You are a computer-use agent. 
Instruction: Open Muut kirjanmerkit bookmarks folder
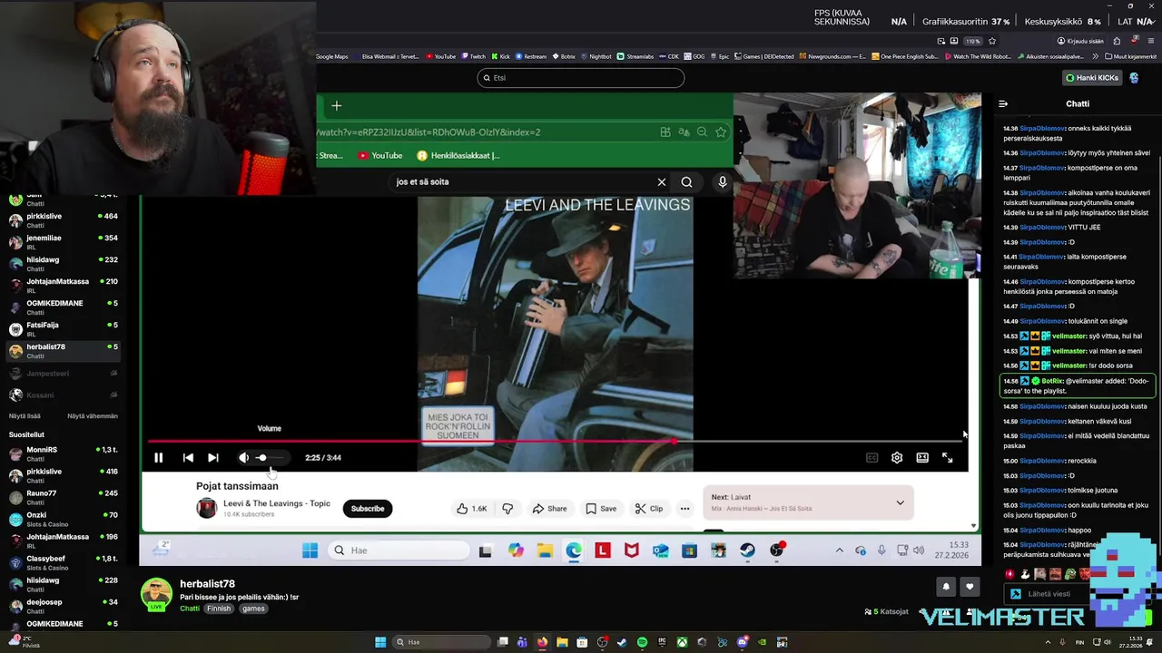[x=1130, y=56]
